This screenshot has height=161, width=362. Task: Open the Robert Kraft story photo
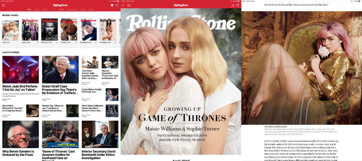pos(60,70)
